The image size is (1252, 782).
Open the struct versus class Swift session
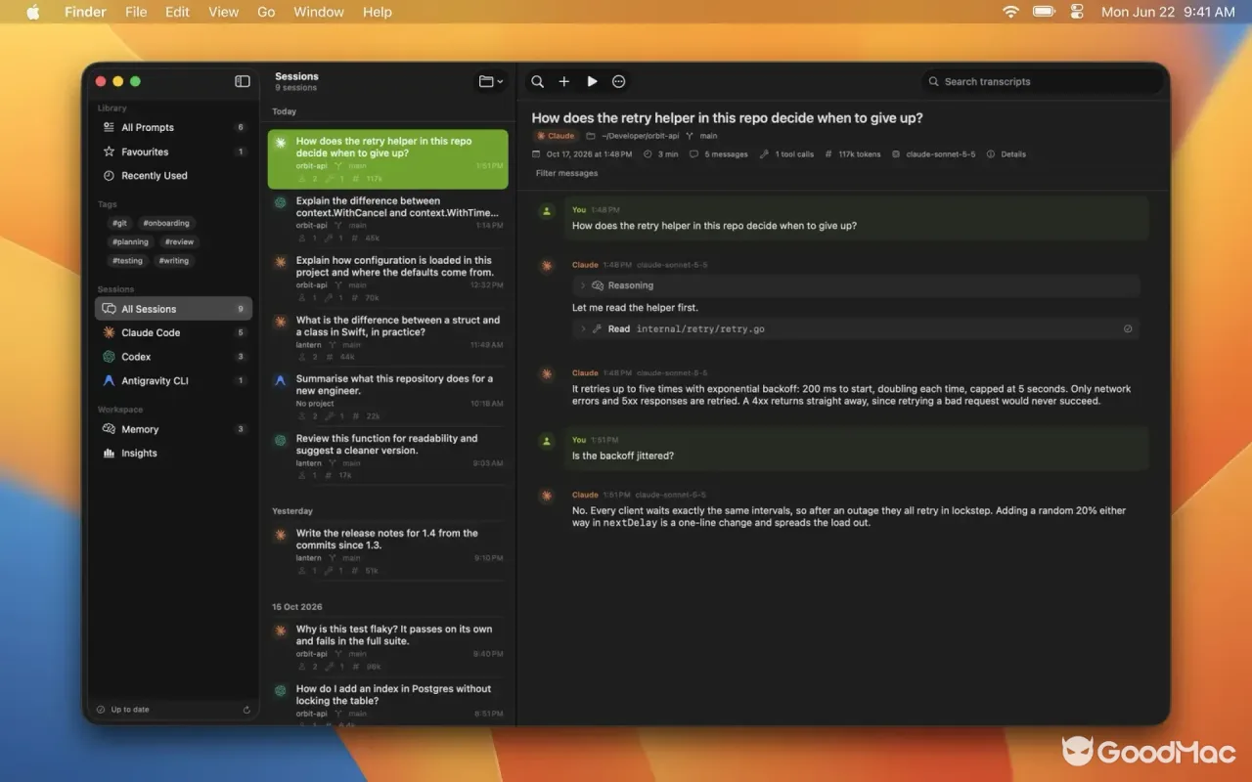pos(388,338)
